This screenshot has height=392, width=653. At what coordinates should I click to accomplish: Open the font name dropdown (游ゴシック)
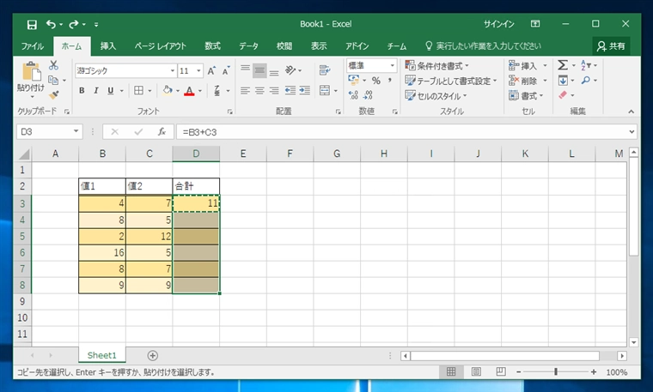(x=173, y=70)
